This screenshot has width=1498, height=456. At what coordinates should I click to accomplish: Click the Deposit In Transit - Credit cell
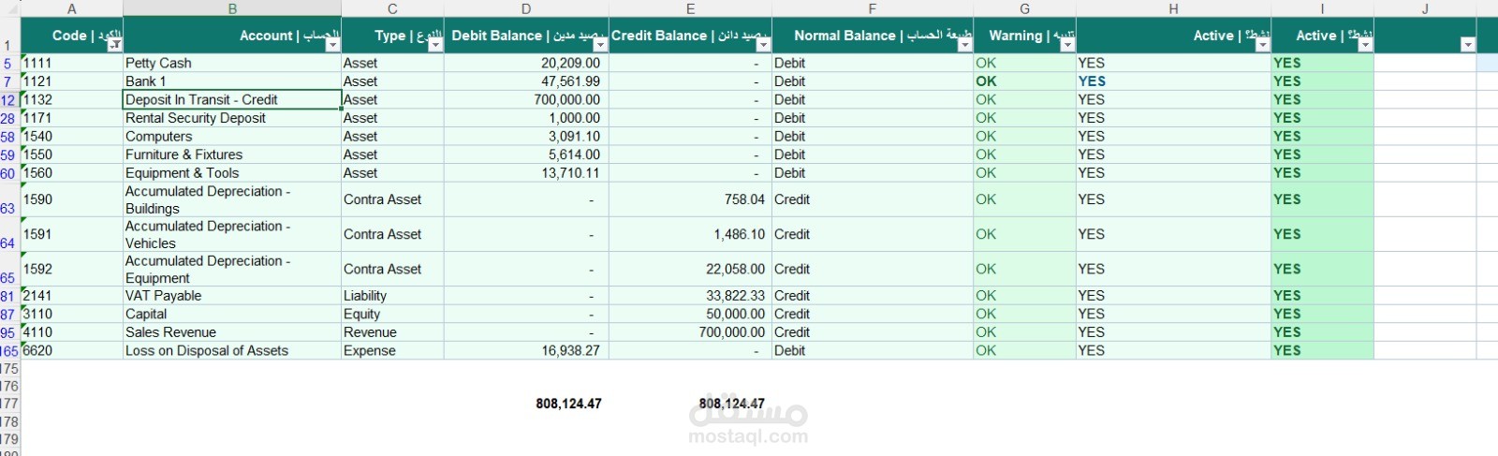click(232, 99)
